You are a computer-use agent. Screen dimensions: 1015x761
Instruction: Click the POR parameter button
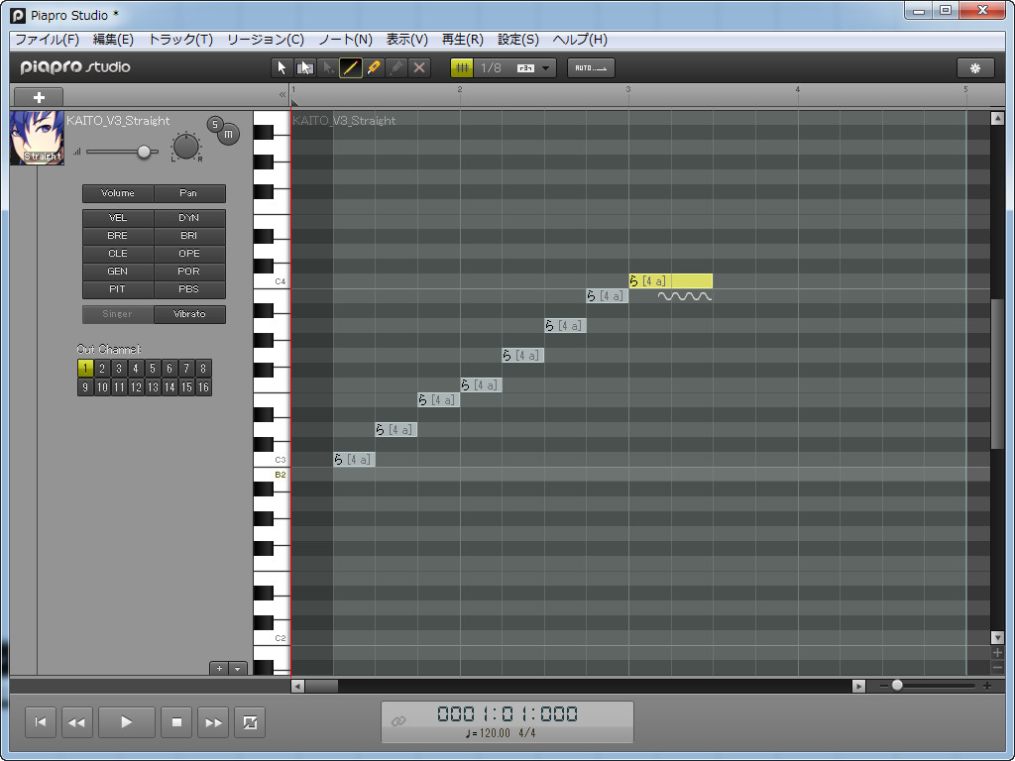(x=189, y=272)
